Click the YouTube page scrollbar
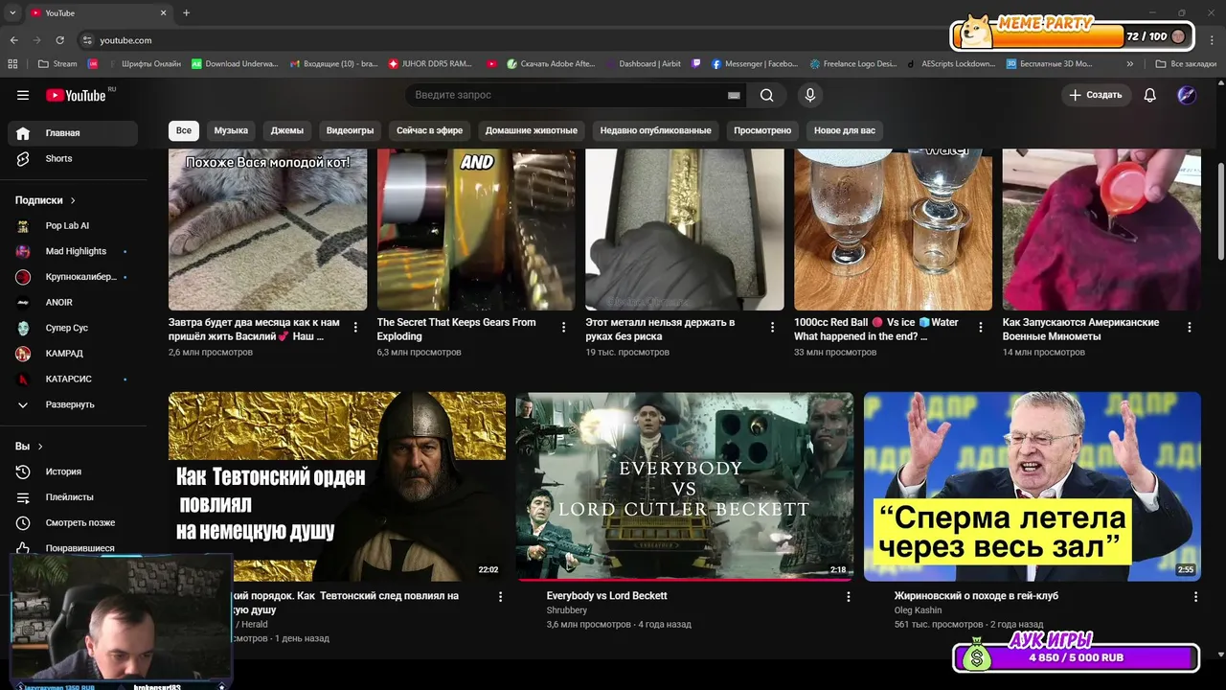 tap(1219, 211)
